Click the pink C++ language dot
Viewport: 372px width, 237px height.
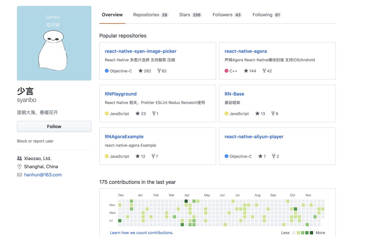click(x=227, y=71)
